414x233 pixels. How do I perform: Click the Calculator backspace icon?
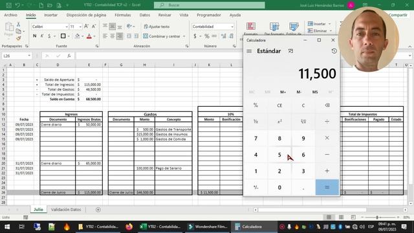point(327,105)
